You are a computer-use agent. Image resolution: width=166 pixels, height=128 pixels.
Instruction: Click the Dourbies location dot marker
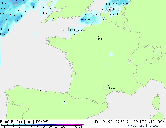[109, 86]
